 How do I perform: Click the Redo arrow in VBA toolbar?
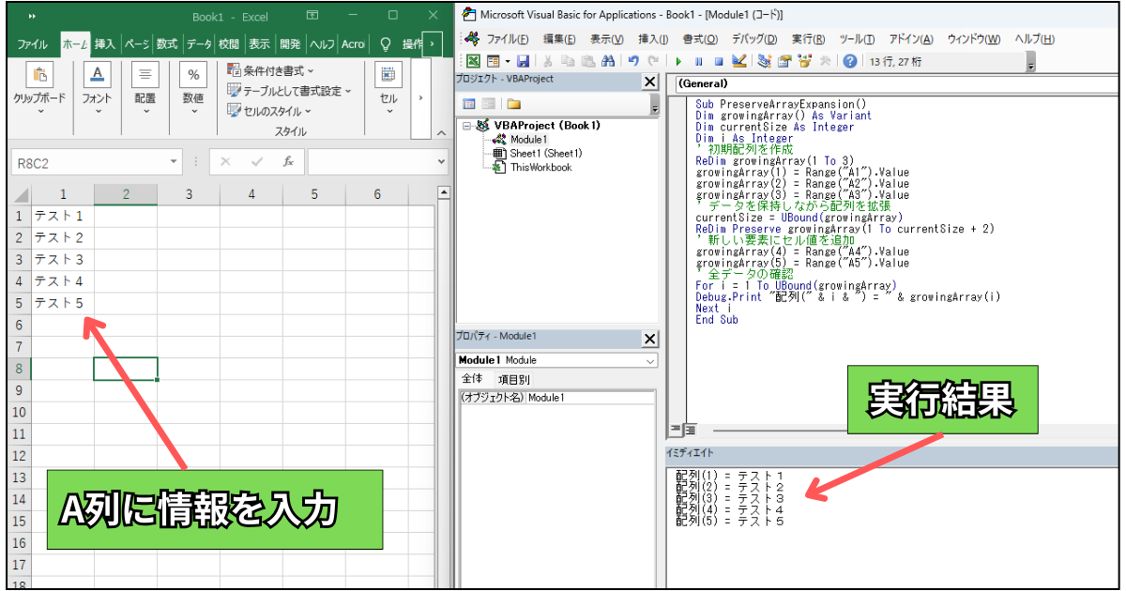tap(652, 61)
